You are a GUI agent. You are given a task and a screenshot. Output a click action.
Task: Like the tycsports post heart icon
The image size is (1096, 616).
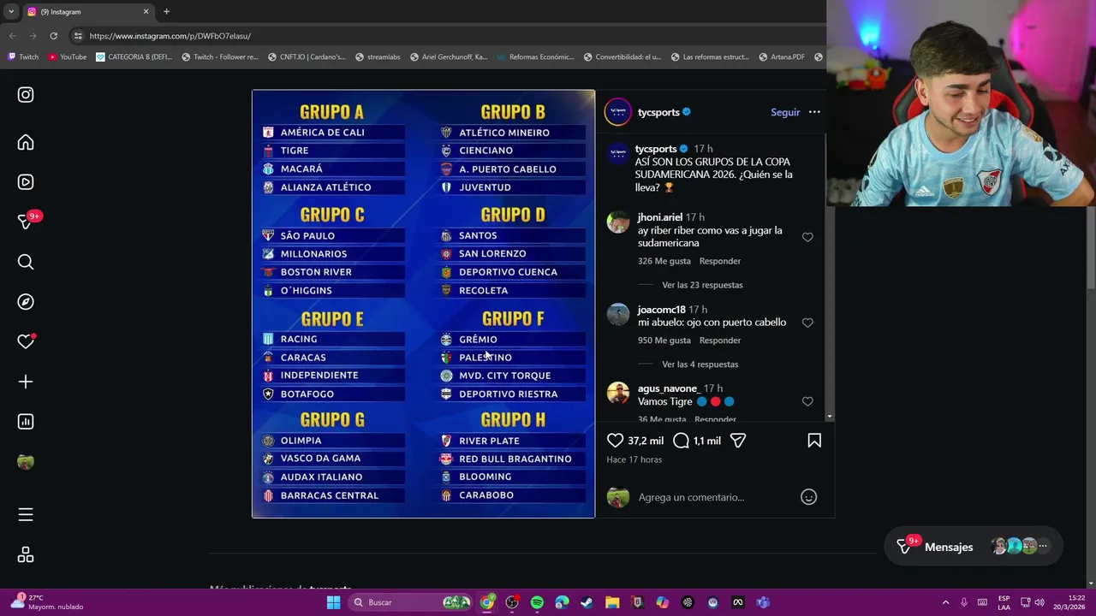click(615, 441)
